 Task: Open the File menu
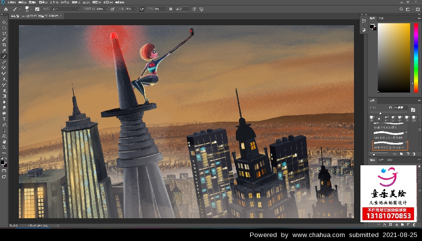11,2
